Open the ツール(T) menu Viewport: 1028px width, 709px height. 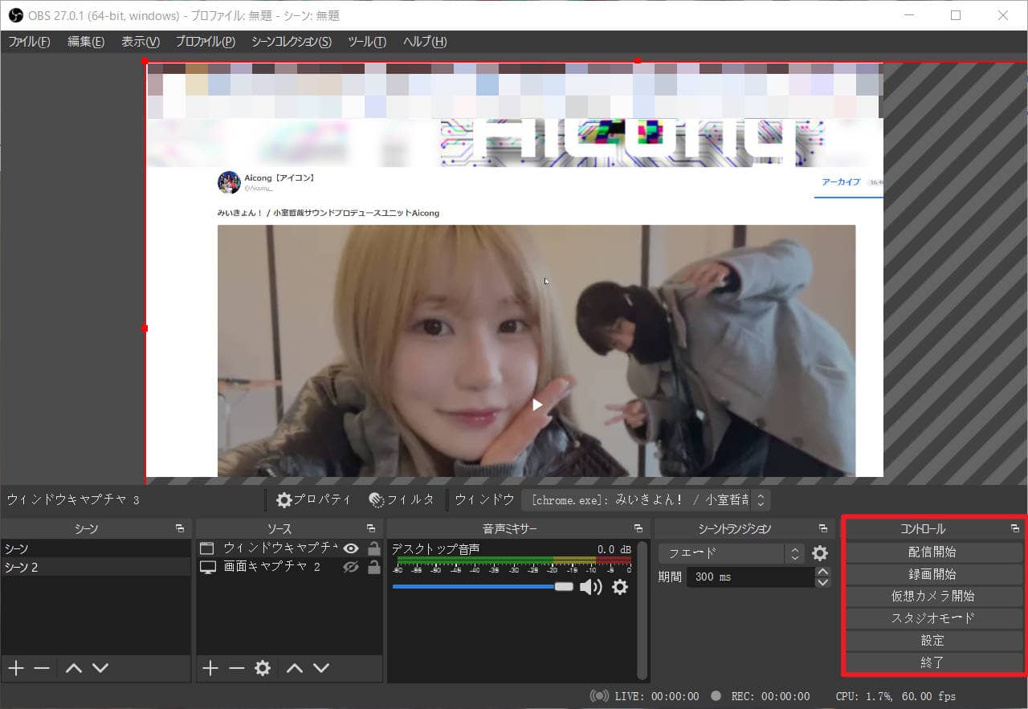pyautogui.click(x=367, y=42)
